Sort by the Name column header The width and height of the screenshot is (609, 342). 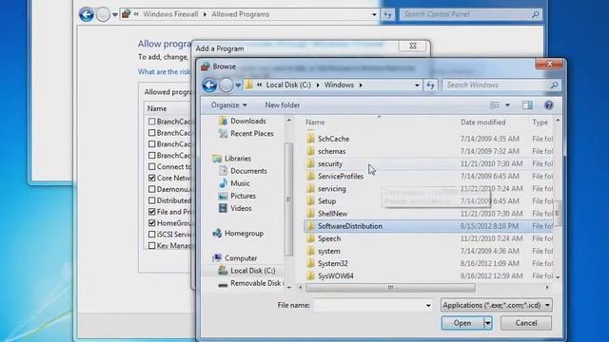pyautogui.click(x=315, y=123)
